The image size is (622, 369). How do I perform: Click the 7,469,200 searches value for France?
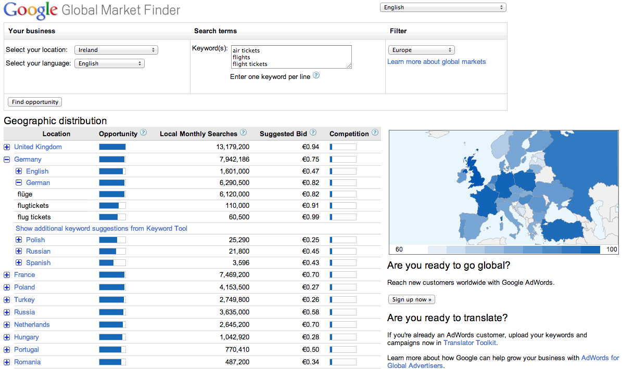[x=234, y=275]
